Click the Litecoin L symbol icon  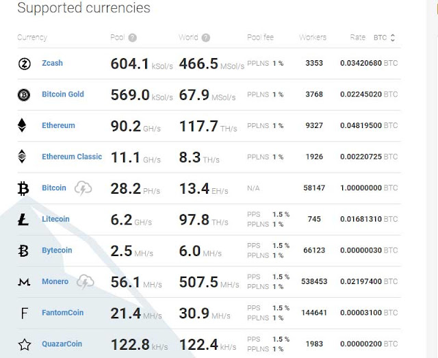[x=23, y=219]
